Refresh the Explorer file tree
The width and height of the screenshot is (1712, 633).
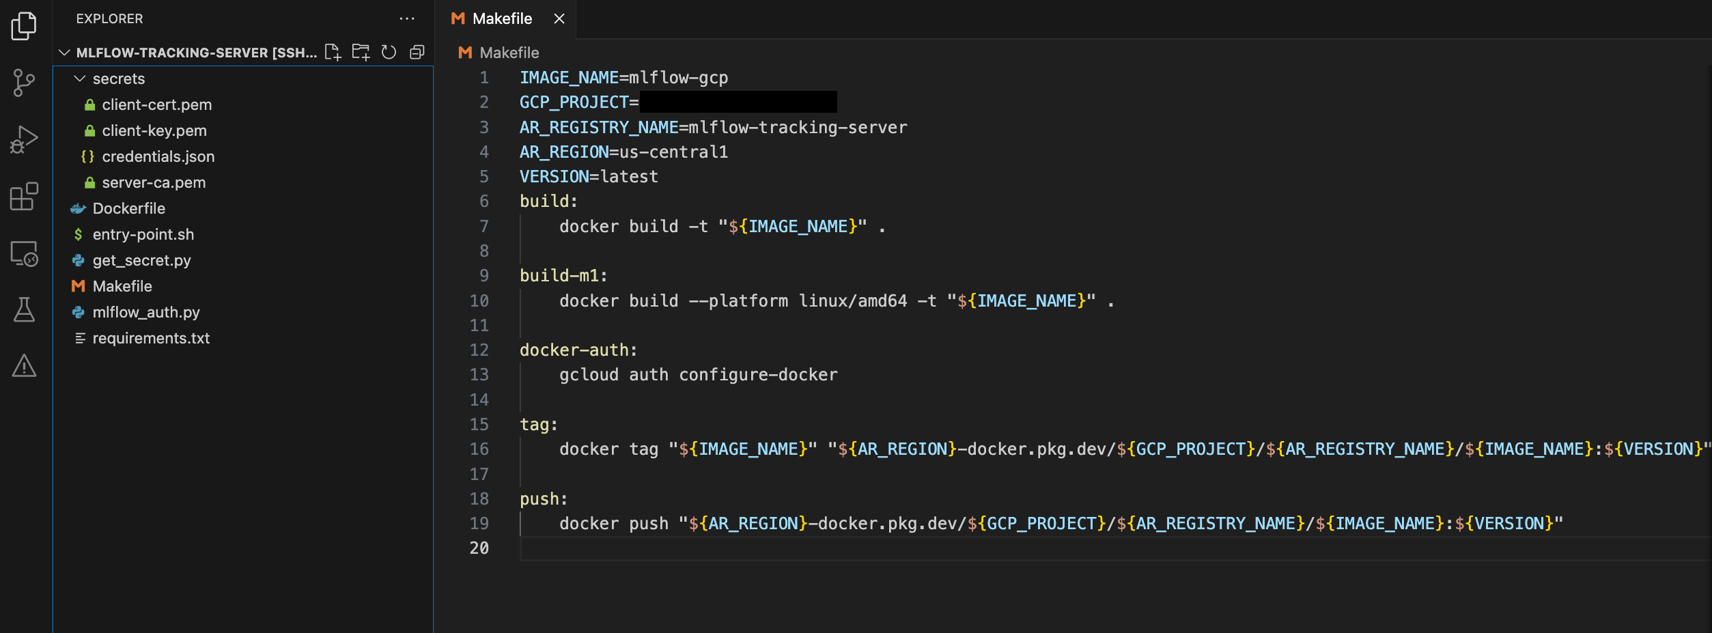[x=389, y=53]
